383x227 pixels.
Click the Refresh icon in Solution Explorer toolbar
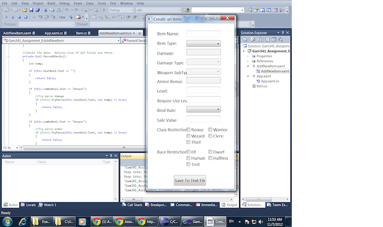259,39
